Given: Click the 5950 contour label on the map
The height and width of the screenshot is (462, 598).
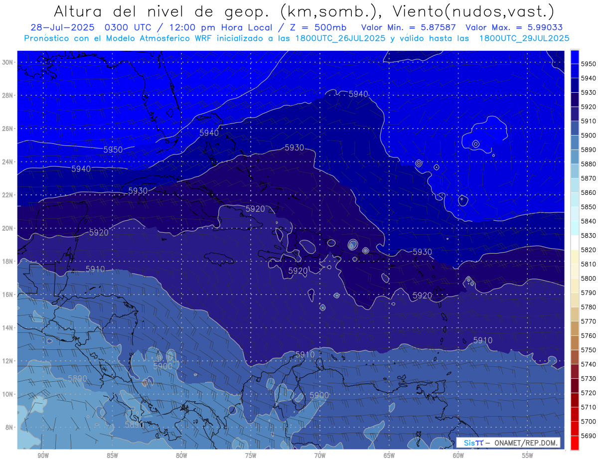Looking at the screenshot, I should 113,150.
